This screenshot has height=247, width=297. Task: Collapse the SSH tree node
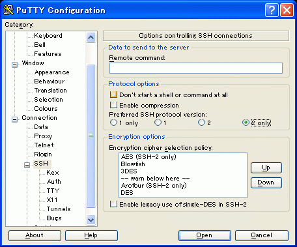pyautogui.click(x=27, y=165)
